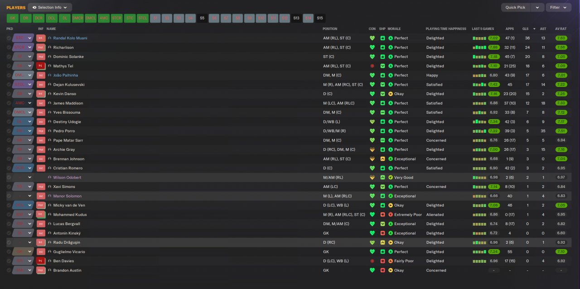This screenshot has height=289, width=580.
Task: Click the 7.63 average rating for Kolo Muani
Action: point(561,38)
